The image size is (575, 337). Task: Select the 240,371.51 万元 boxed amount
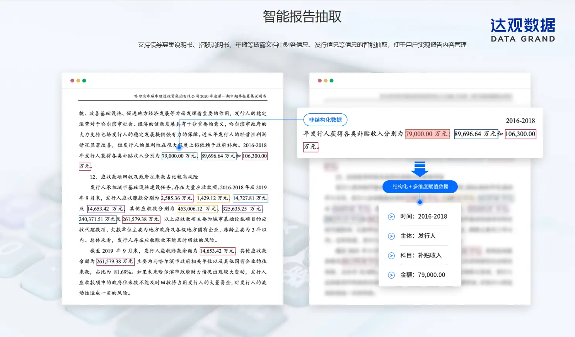point(97,219)
